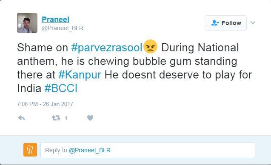The image size is (271, 165).
Task: Expand the chevron menu beside Follow
Action: (x=253, y=22)
